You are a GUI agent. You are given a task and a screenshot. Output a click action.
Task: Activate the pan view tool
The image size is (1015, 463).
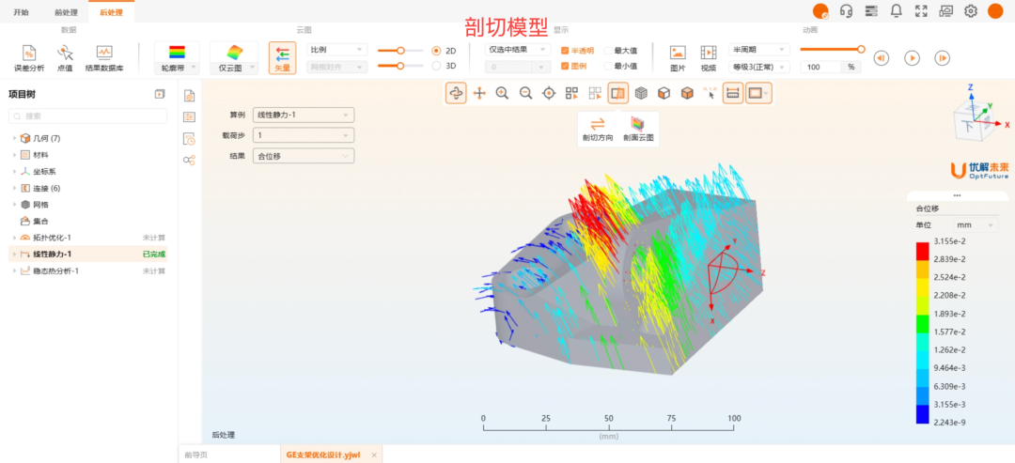(x=479, y=93)
